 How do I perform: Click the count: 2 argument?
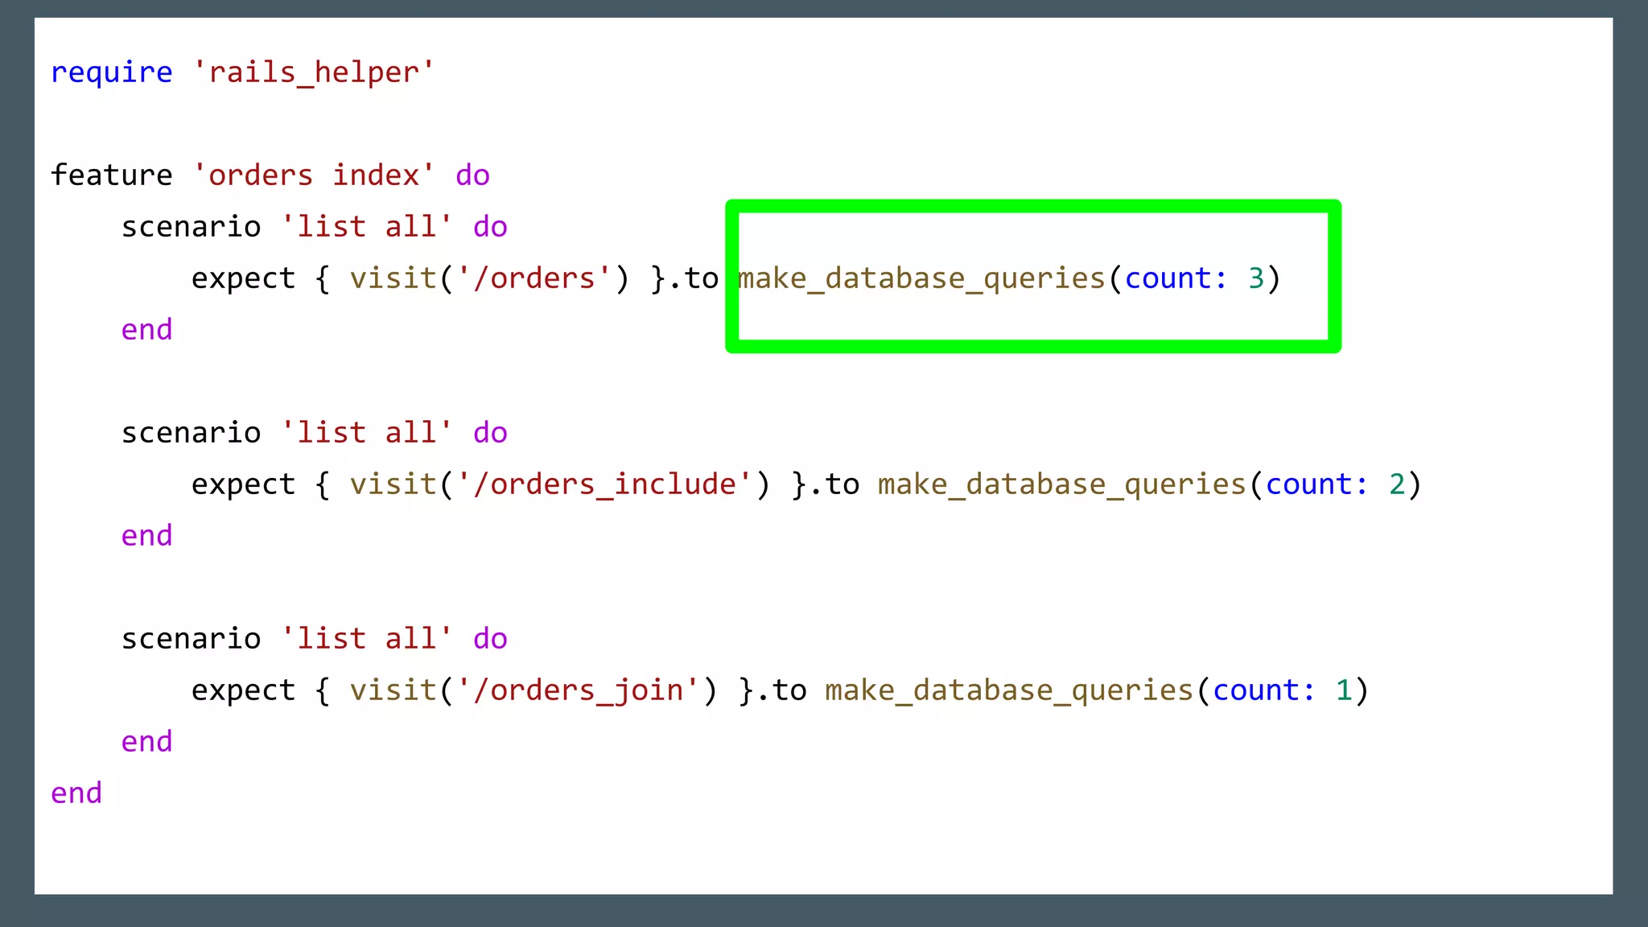point(1335,484)
